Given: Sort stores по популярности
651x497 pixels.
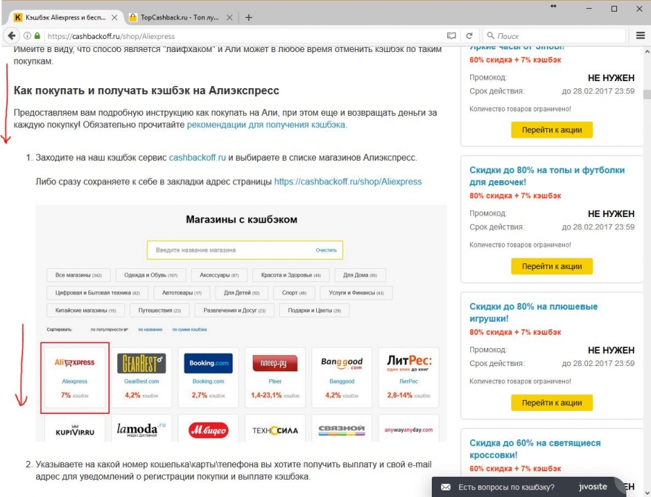Looking at the screenshot, I should point(109,329).
